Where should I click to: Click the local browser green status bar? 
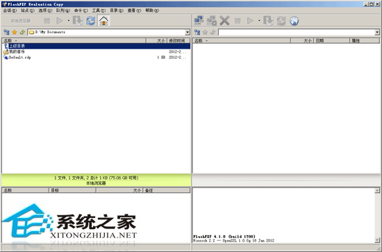tap(97, 180)
